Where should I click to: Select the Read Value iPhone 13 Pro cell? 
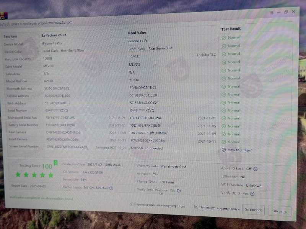(139, 41)
